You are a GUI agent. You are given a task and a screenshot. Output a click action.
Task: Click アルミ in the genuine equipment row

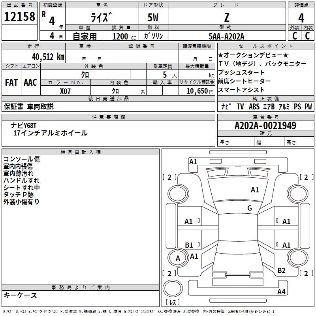(284, 106)
